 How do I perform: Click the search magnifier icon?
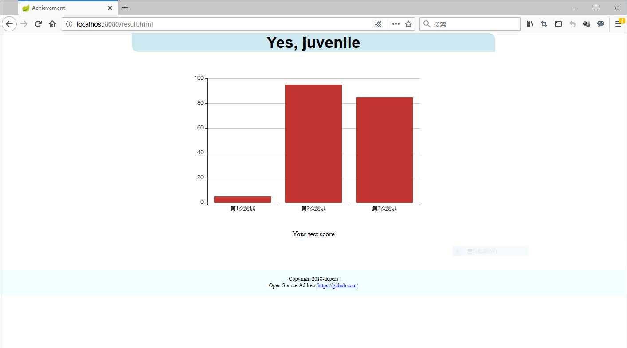[427, 24]
